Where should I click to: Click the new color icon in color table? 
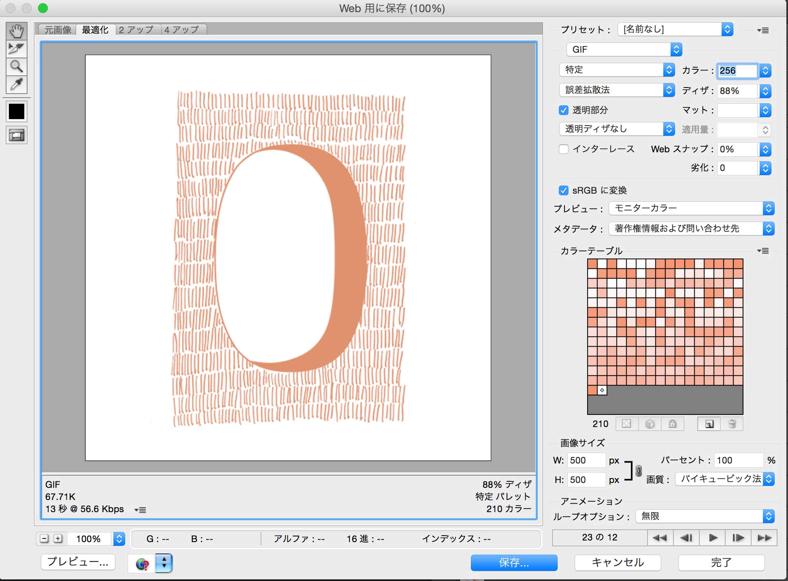click(709, 424)
